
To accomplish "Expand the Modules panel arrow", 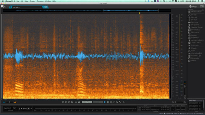I will tap(203, 9).
